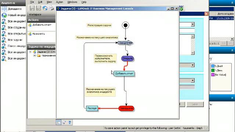Open the lower dropdown in background form
The image size is (235, 132).
click(x=192, y=81)
